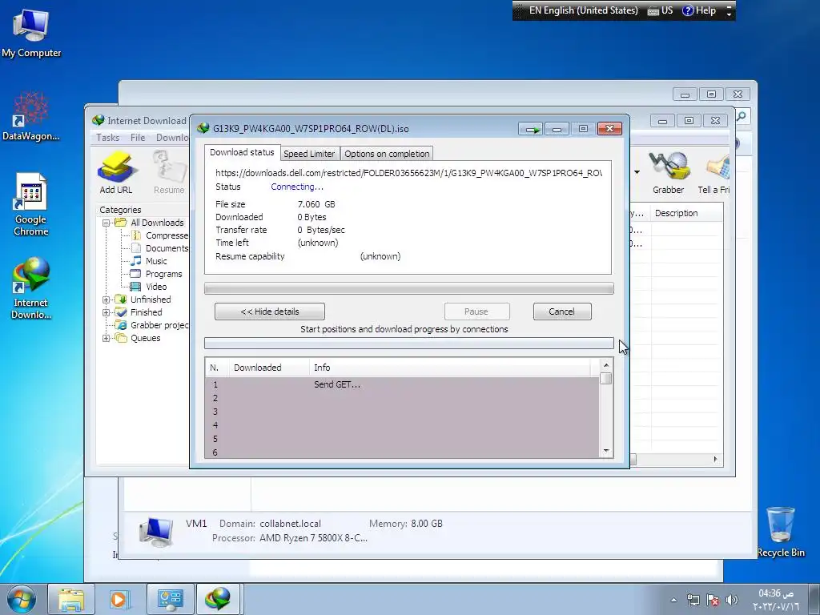This screenshot has width=820, height=615.
Task: Open Internet Download Manager desktop shortcut
Action: coord(31,288)
